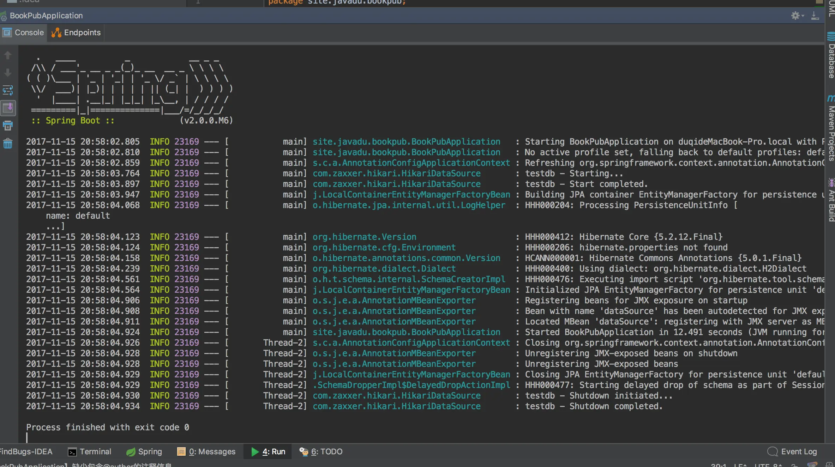This screenshot has width=835, height=467.
Task: Open the Ant Build side panel
Action: [831, 200]
